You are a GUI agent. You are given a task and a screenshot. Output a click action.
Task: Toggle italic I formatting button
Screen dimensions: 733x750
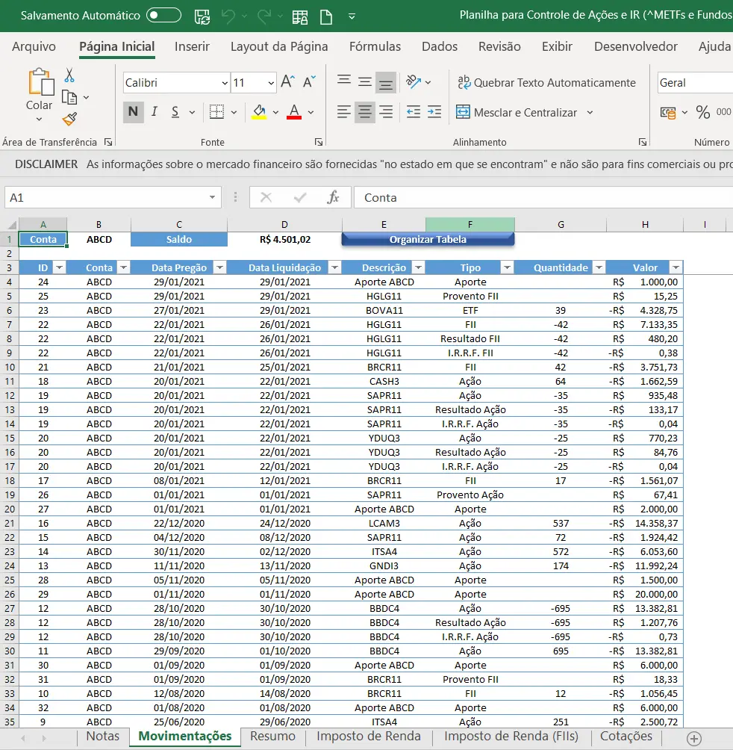[x=154, y=112]
